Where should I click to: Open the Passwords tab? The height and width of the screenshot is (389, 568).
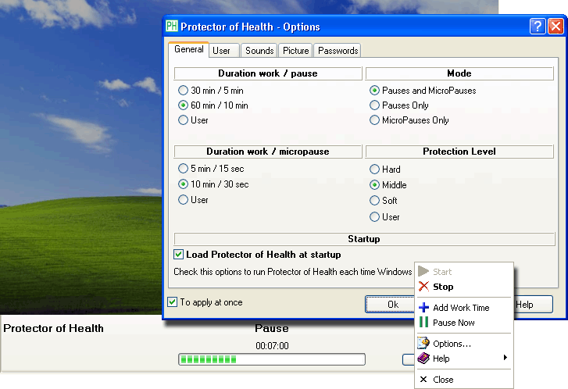coord(338,51)
